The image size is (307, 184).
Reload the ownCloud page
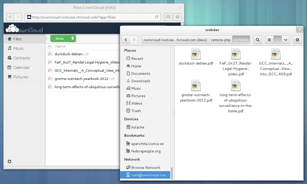pos(156,17)
